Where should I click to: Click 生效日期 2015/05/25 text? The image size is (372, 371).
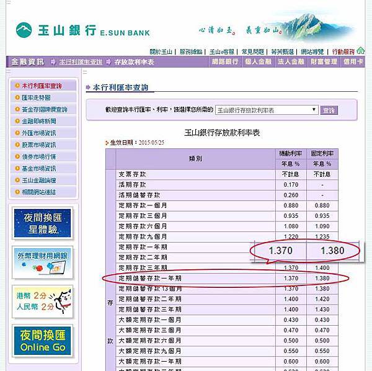pos(137,143)
